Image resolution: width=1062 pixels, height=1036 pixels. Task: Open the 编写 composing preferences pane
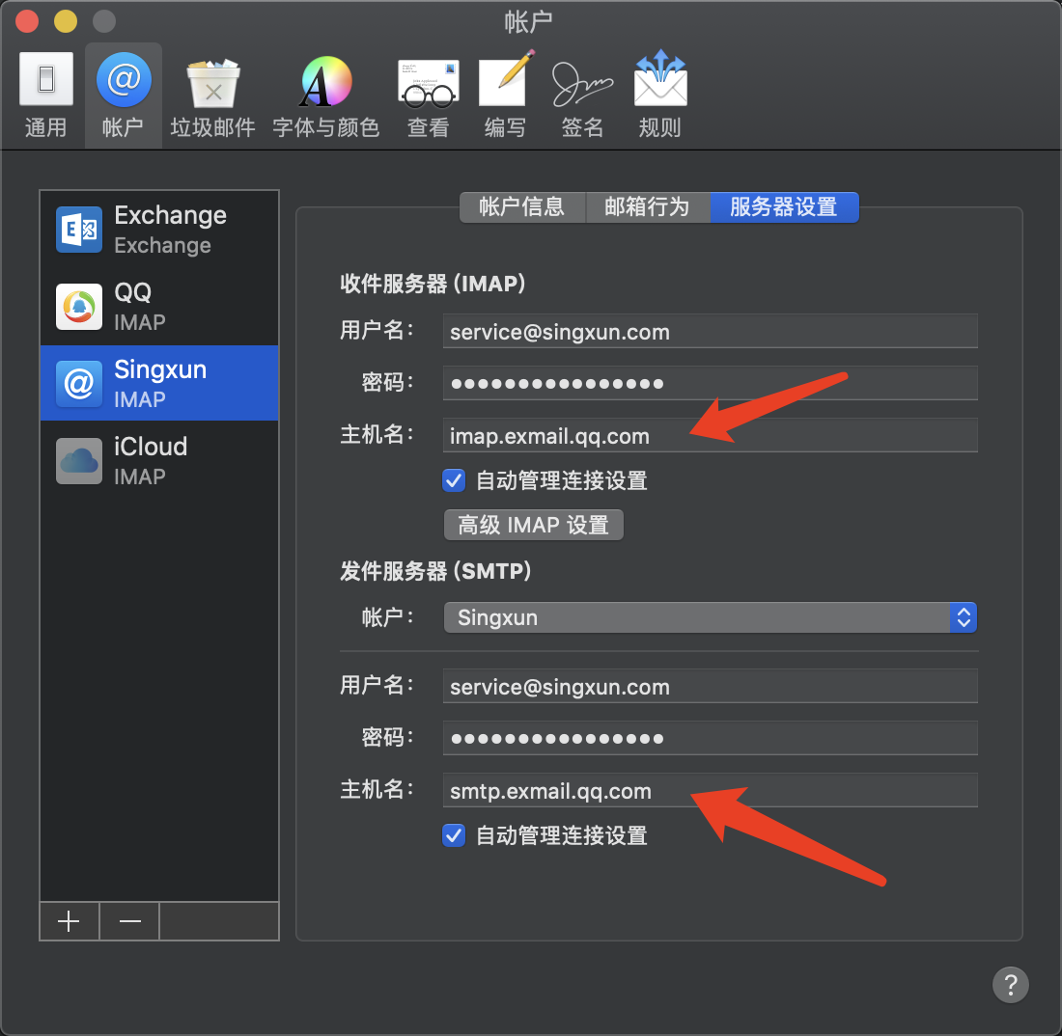[x=505, y=95]
